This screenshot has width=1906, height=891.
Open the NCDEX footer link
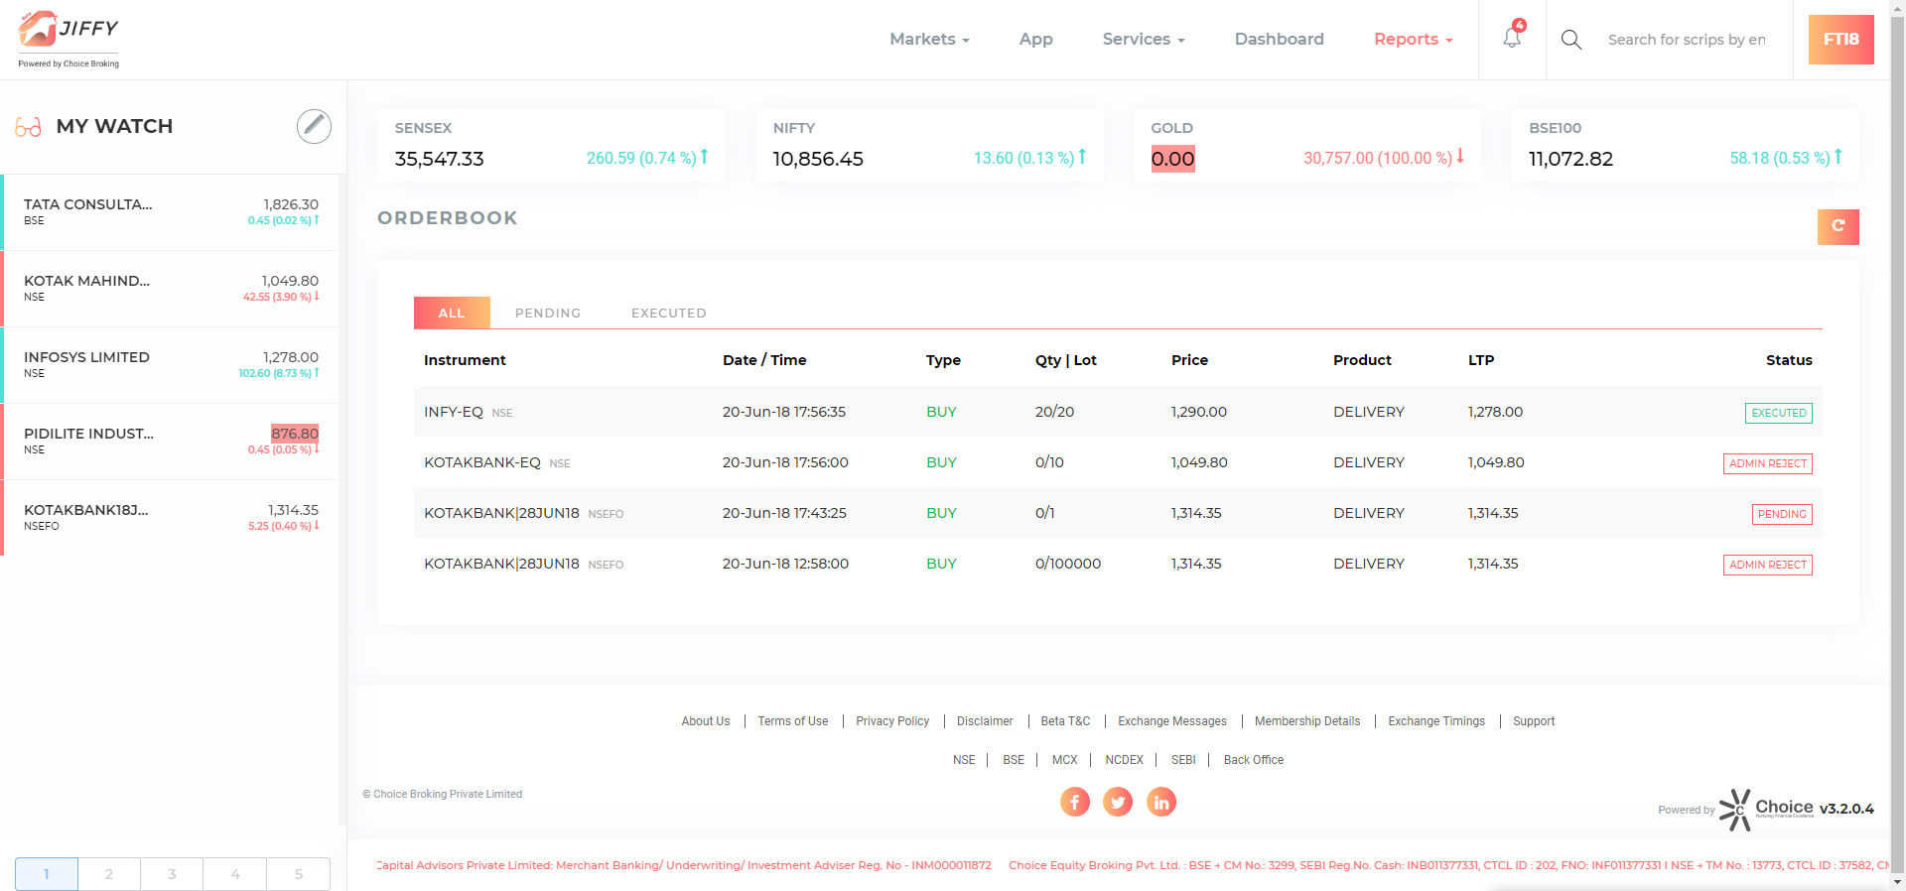(x=1124, y=760)
